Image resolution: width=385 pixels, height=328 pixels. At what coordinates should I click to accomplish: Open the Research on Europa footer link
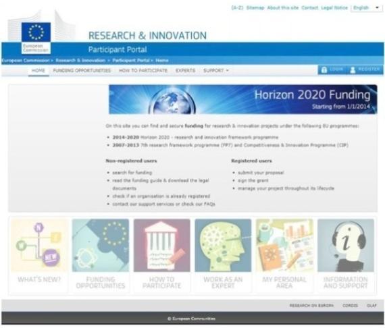311,306
